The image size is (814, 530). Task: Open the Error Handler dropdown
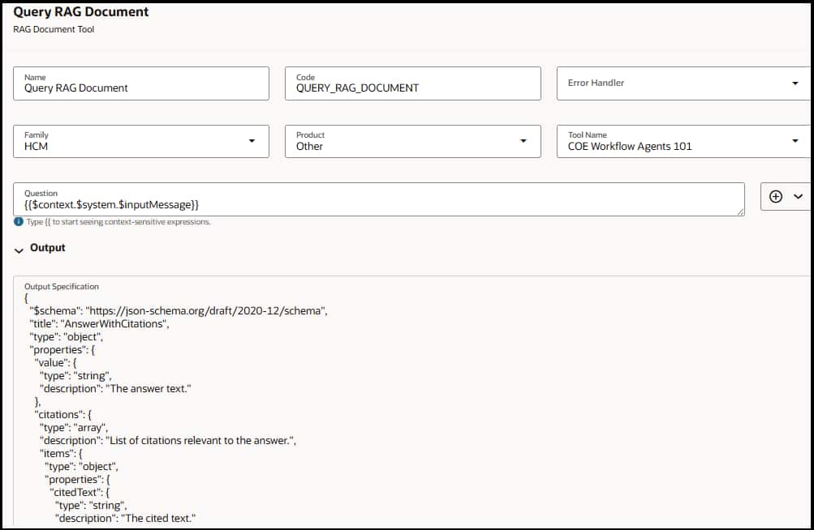coord(683,83)
